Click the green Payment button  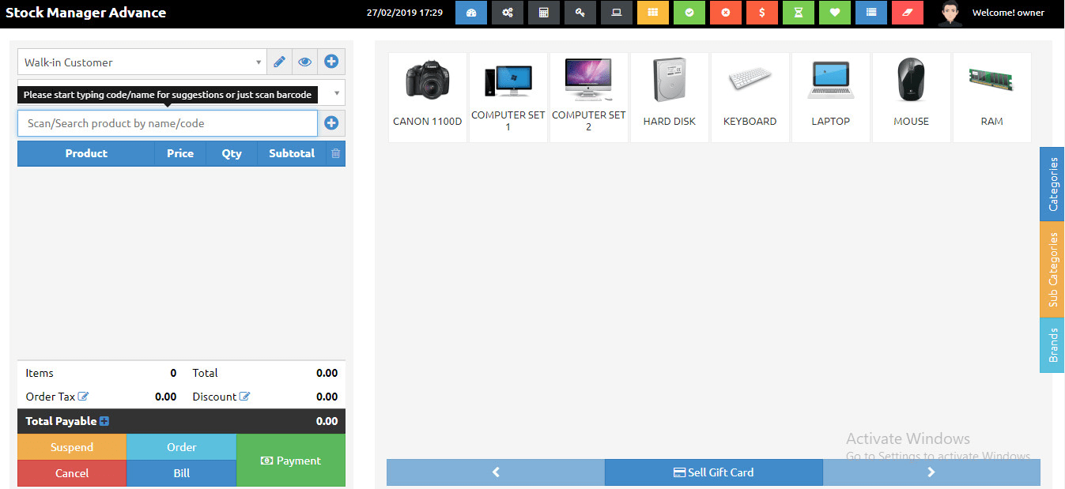click(x=291, y=461)
